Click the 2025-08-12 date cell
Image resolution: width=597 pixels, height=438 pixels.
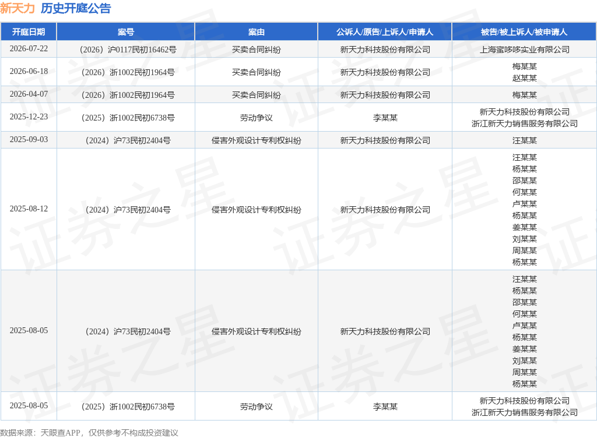[29, 209]
